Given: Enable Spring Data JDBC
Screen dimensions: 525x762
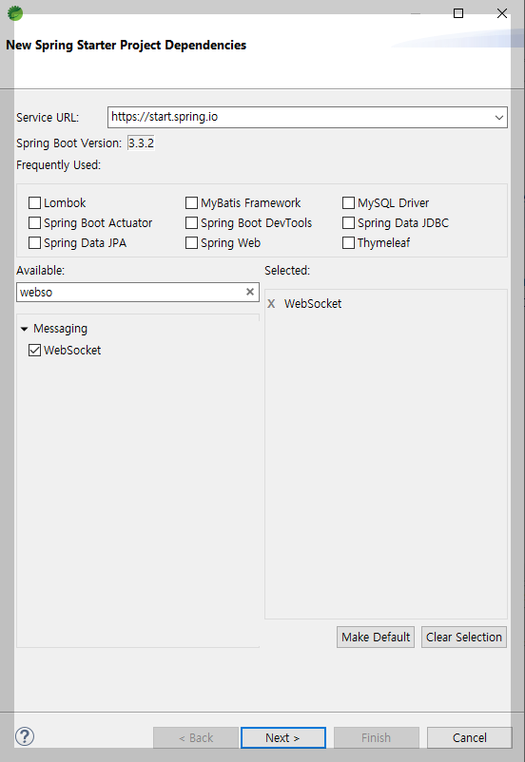Looking at the screenshot, I should tap(348, 222).
